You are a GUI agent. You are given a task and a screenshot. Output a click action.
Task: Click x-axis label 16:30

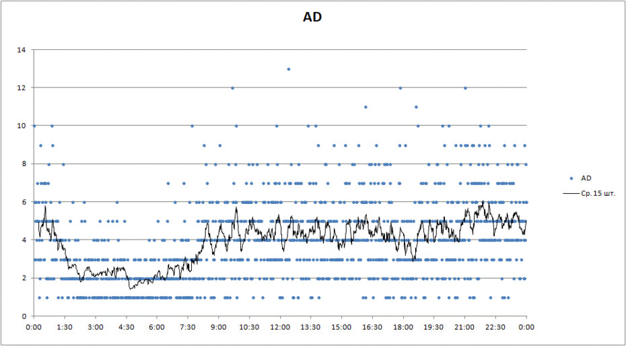[372, 327]
